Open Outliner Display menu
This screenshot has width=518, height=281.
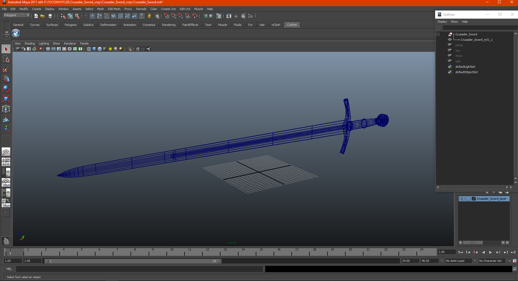(x=442, y=22)
